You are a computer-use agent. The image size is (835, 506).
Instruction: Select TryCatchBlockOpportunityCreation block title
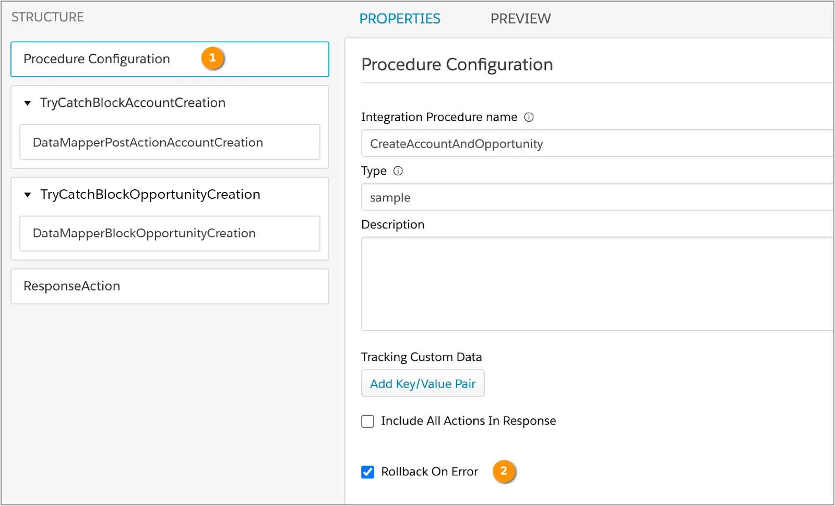[x=150, y=194]
